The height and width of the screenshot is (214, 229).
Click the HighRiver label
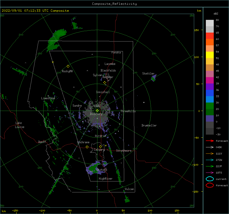pos(106,179)
